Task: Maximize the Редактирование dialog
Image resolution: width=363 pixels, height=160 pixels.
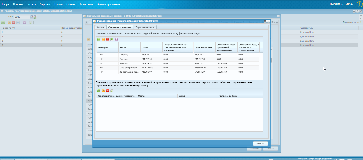Action: [265, 21]
